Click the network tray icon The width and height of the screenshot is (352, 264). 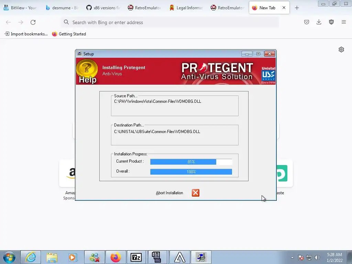(309, 258)
